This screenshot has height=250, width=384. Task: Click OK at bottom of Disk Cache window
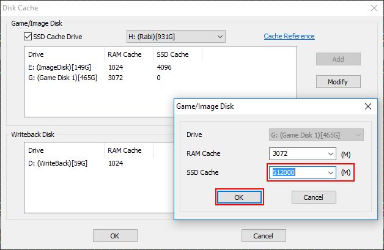115,235
